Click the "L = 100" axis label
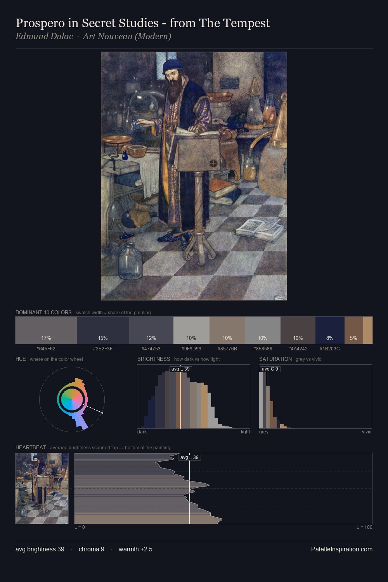Viewport: 388px width, 582px height. [364, 527]
